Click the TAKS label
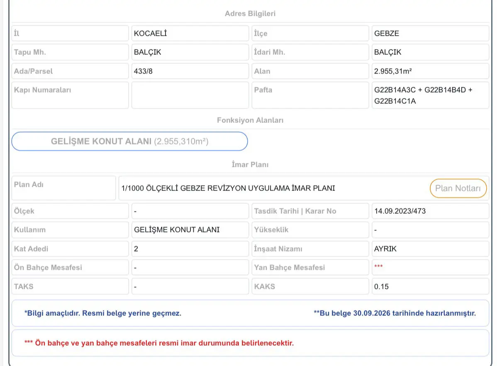Viewport: 497px width, 366px height. [24, 286]
